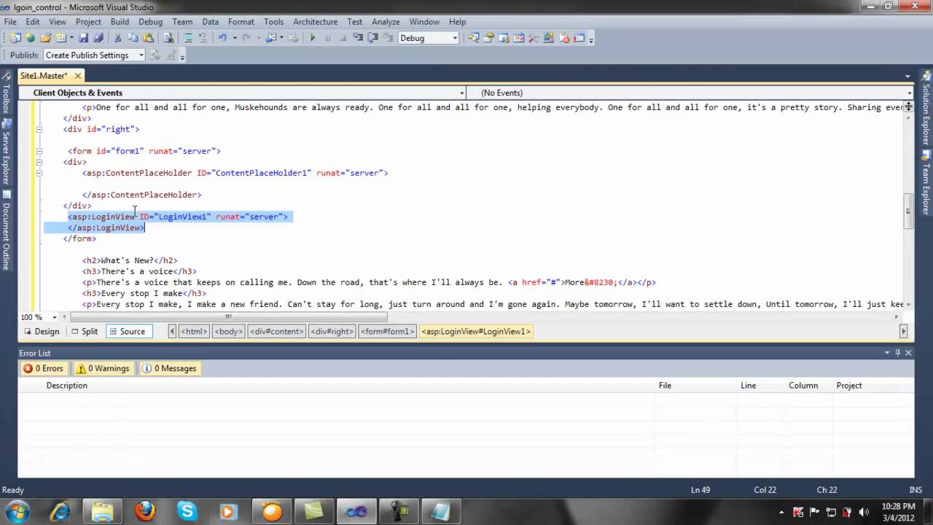
Task: Click the Internet Explorer taskbar icon
Action: tap(60, 510)
